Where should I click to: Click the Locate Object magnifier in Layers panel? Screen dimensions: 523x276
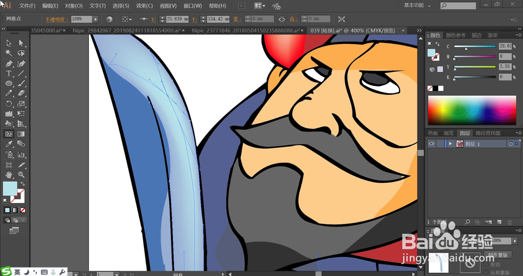point(467,222)
